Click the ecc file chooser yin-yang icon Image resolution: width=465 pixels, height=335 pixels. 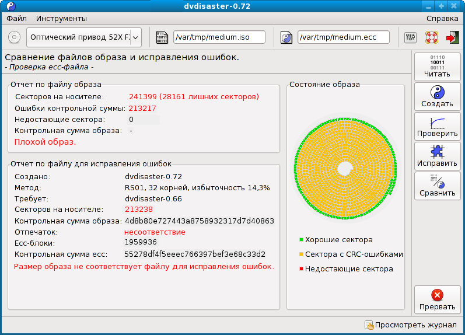pyautogui.click(x=286, y=37)
